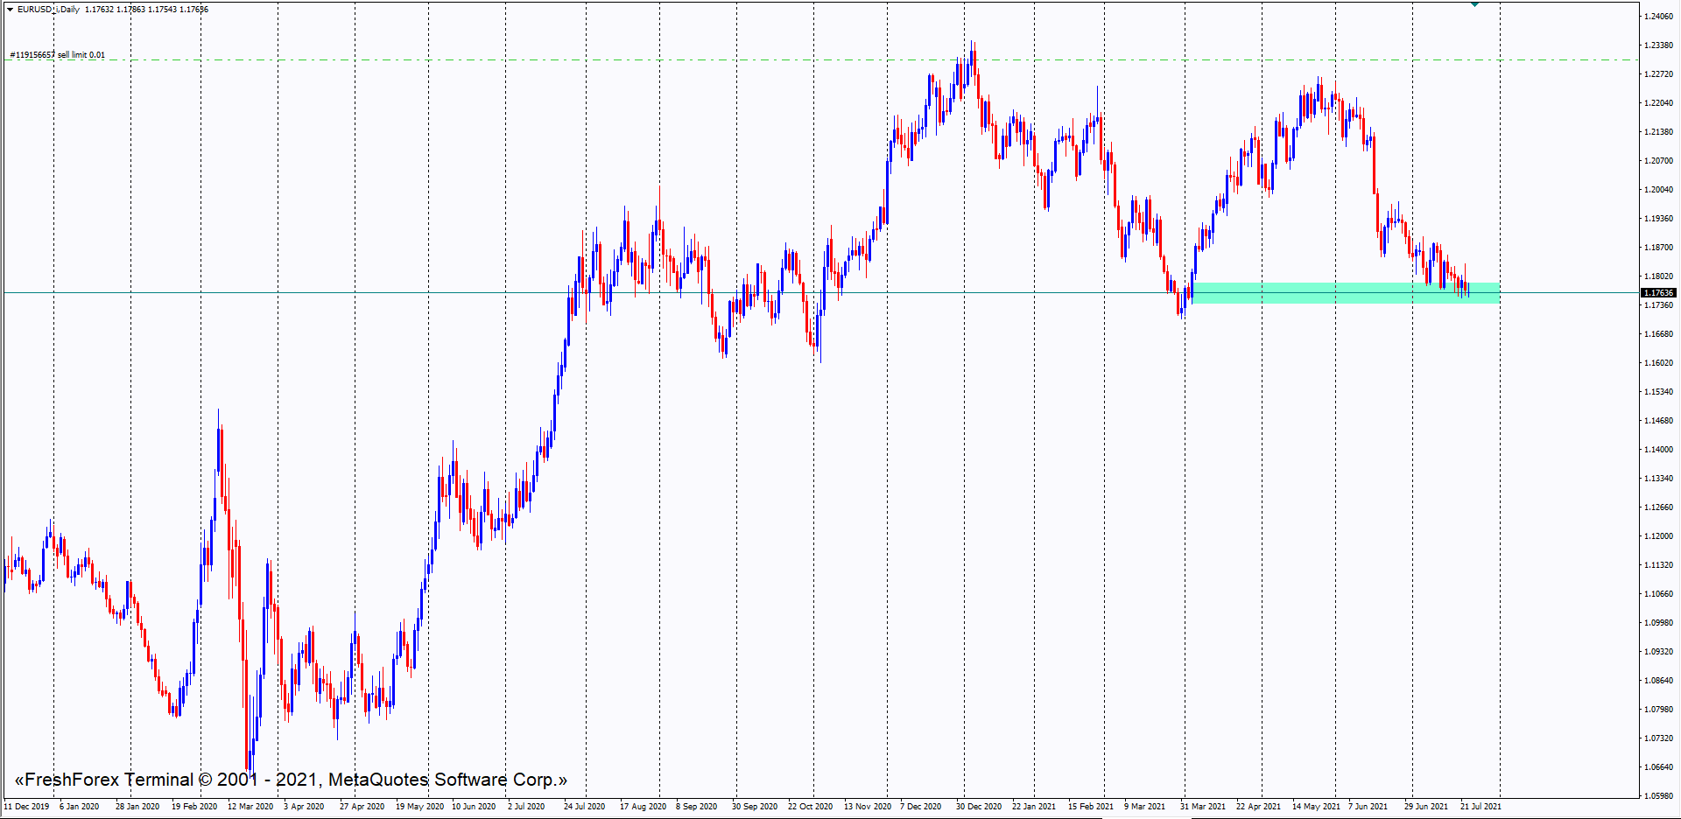
Task: Click the 12 Mar 2020 date label
Action: pyautogui.click(x=250, y=807)
